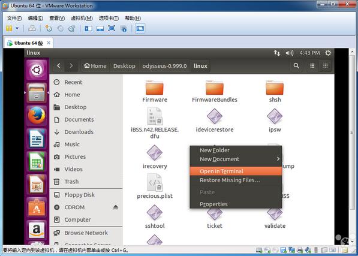Close the Ubuntu 64 位 tab
The width and height of the screenshot is (358, 256).
pos(49,43)
